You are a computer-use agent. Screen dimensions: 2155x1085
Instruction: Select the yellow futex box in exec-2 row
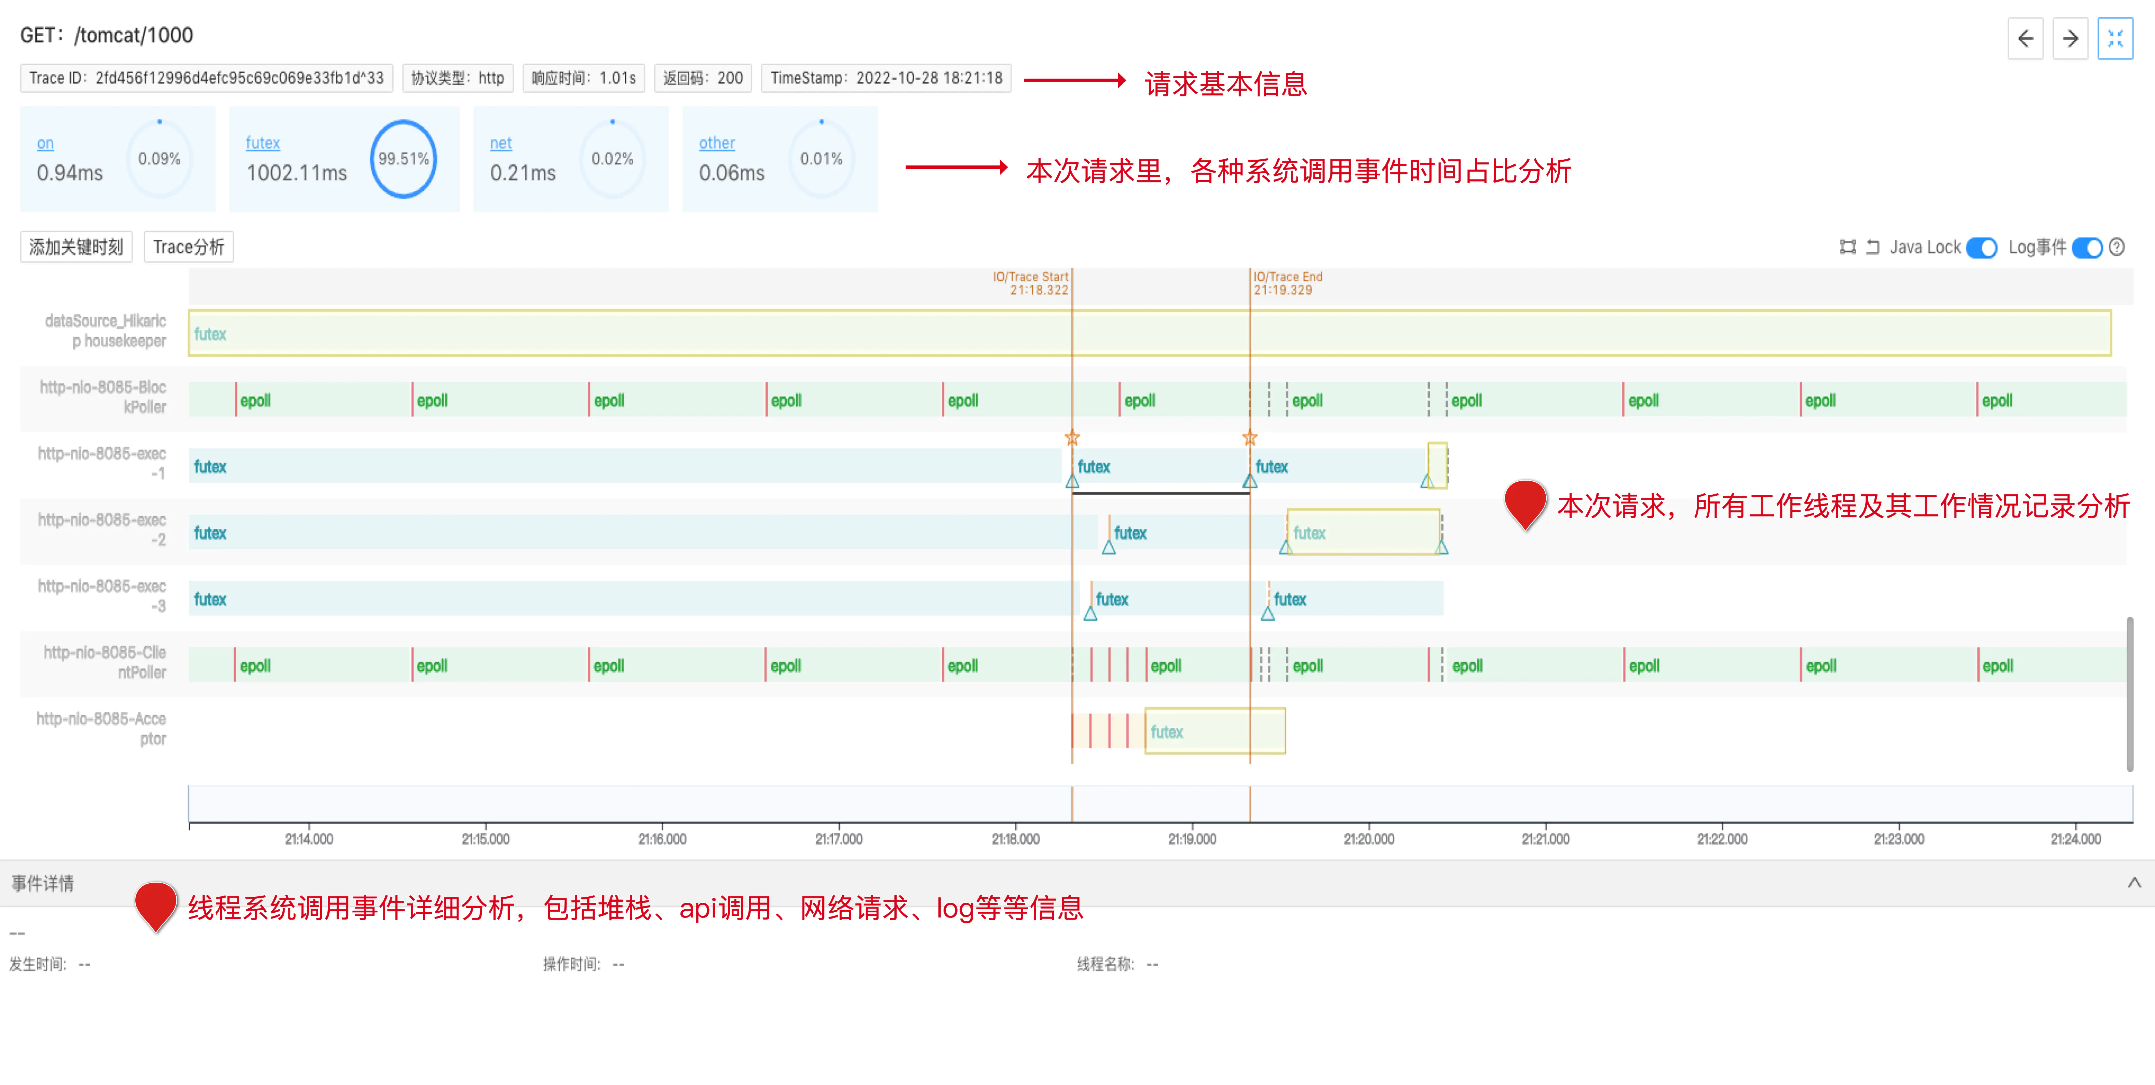[1363, 532]
